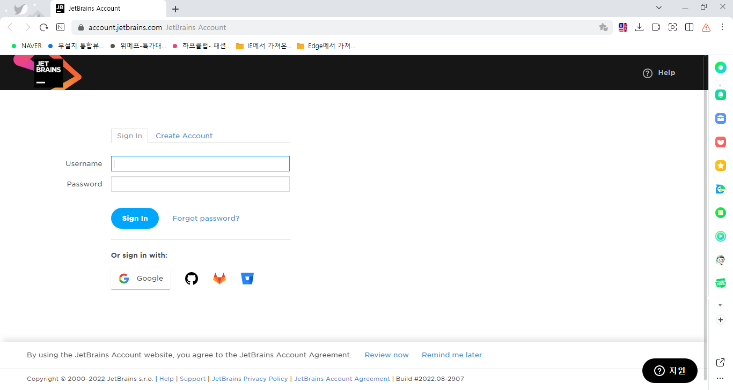This screenshot has height=390, width=733.
Task: Click the black 지원 support button
Action: click(x=670, y=371)
